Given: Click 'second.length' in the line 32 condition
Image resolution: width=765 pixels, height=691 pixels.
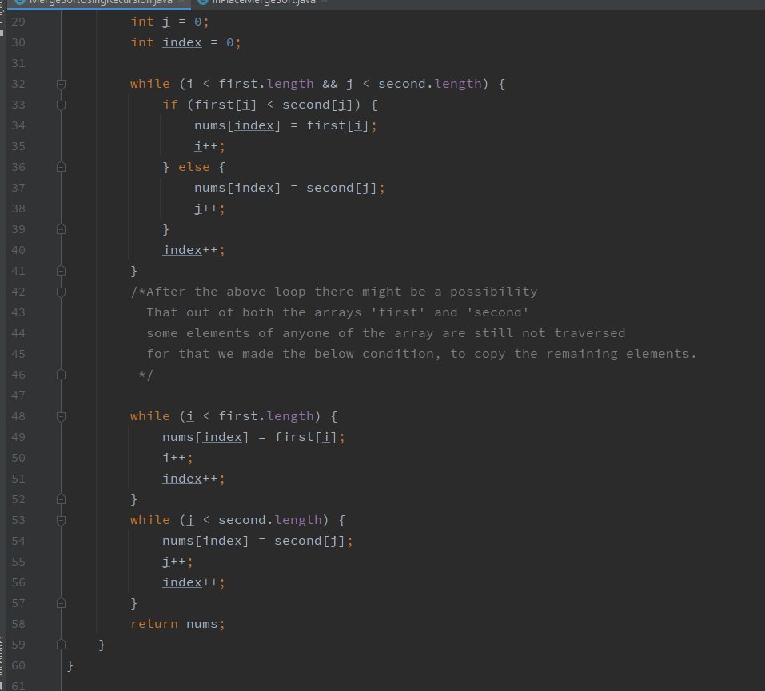Looking at the screenshot, I should point(430,84).
